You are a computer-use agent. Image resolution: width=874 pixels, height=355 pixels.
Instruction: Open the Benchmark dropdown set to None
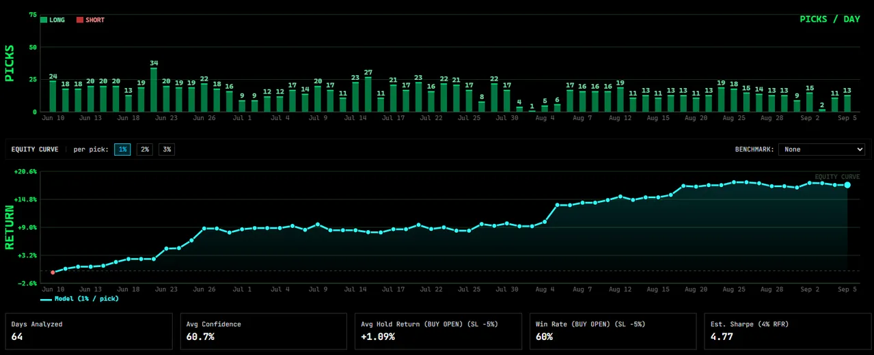pos(823,149)
